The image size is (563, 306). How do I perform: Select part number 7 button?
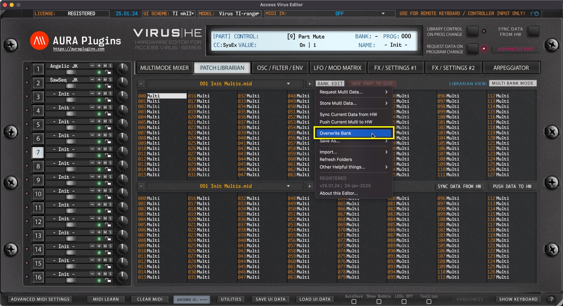38,152
